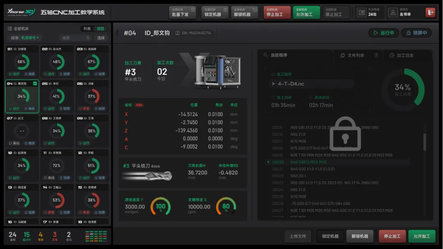Click the large lock overlay icon

click(345, 134)
